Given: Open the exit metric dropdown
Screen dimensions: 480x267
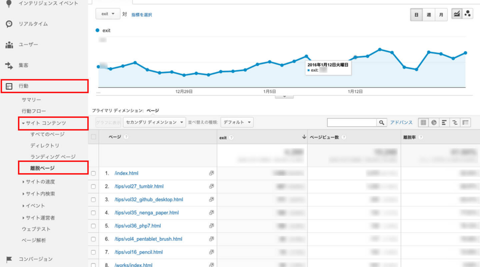Looking at the screenshot, I should point(108,14).
